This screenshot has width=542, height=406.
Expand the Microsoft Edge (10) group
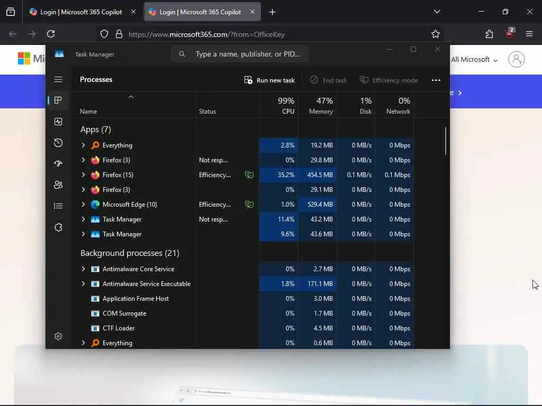click(83, 205)
